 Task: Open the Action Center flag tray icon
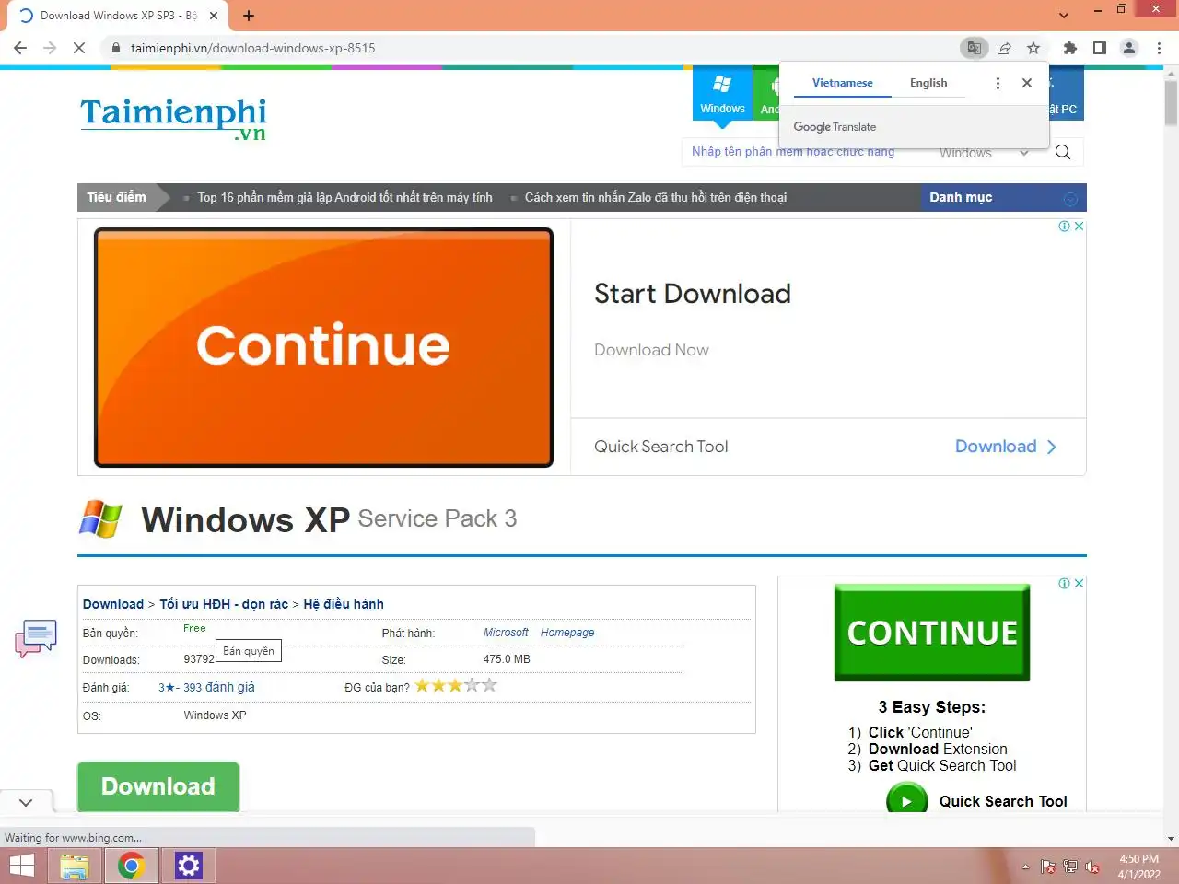[x=1047, y=867]
